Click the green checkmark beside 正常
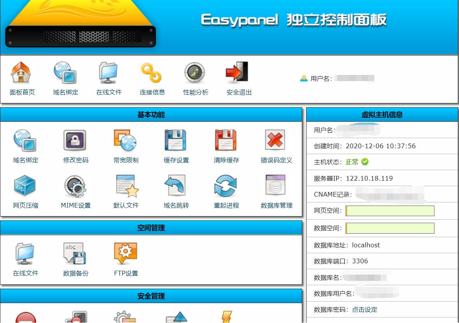The height and width of the screenshot is (323, 459). [365, 161]
